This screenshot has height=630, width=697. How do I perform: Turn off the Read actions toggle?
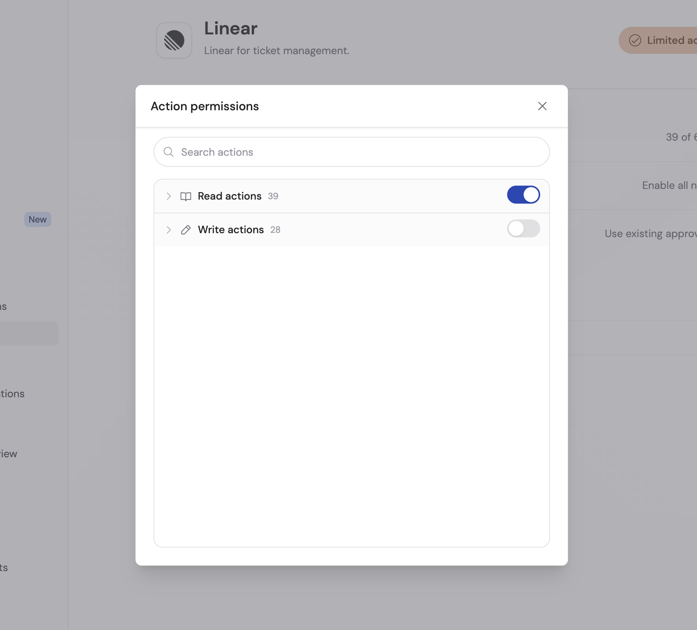pyautogui.click(x=523, y=195)
